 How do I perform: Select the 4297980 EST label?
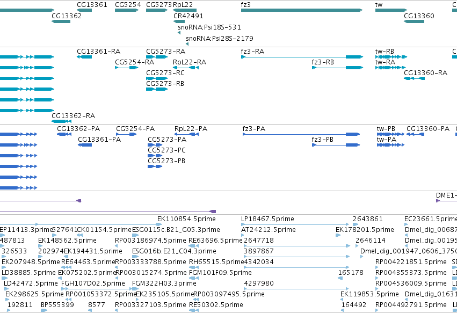[259, 283]
